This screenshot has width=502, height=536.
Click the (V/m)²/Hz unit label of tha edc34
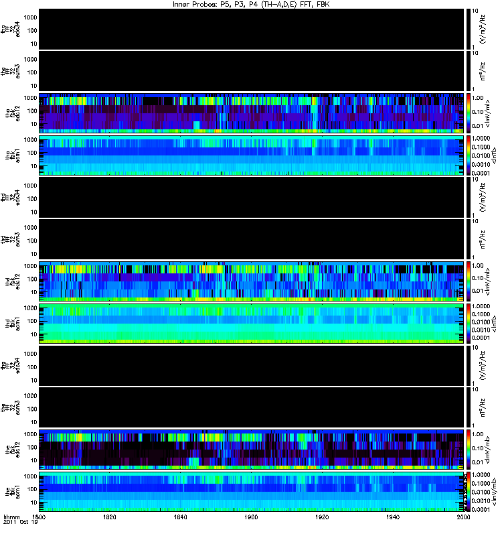coord(483,29)
